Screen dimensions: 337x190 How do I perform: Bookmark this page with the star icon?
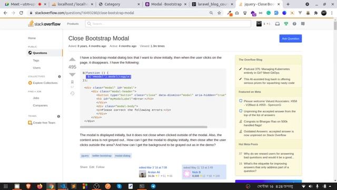(219, 13)
